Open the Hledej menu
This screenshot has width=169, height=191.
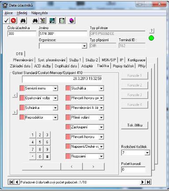[x=22, y=13]
